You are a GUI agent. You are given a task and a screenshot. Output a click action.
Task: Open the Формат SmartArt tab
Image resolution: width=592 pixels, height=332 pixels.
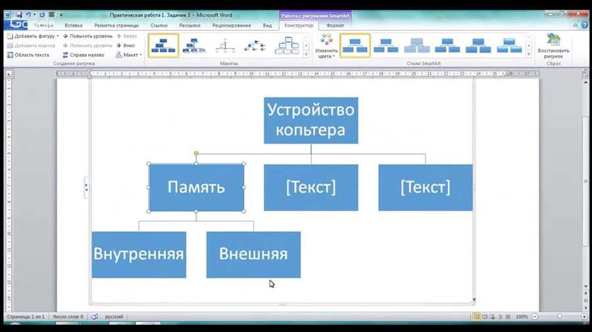pyautogui.click(x=335, y=26)
